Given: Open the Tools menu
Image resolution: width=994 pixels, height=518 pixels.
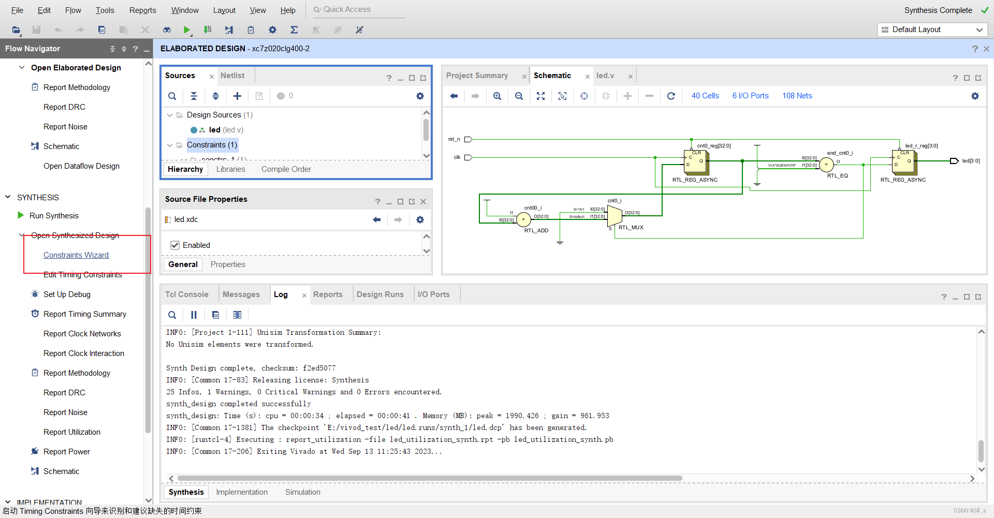Looking at the screenshot, I should tap(105, 10).
